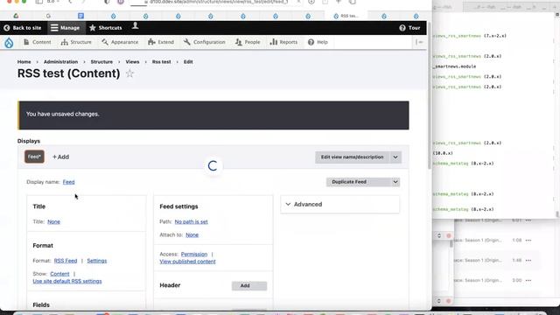Add this page to shortcuts with star icon
Viewport: 560px width, 315px height.
[129, 73]
